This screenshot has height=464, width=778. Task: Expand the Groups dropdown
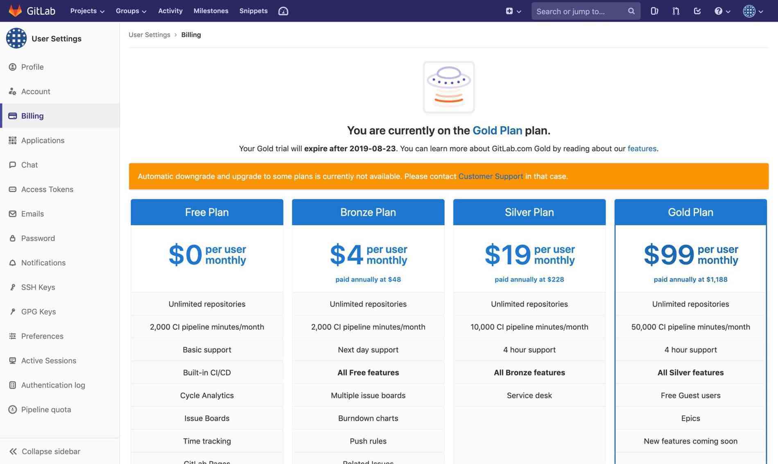pos(131,11)
